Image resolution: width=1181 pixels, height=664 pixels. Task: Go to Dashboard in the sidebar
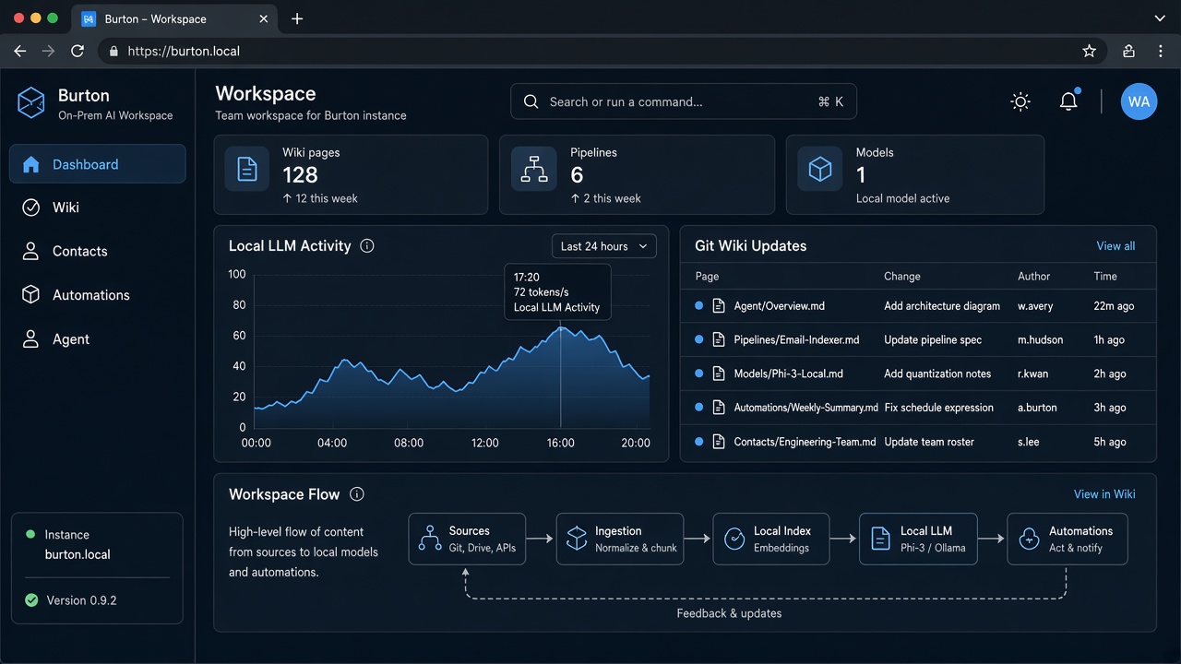(98, 164)
